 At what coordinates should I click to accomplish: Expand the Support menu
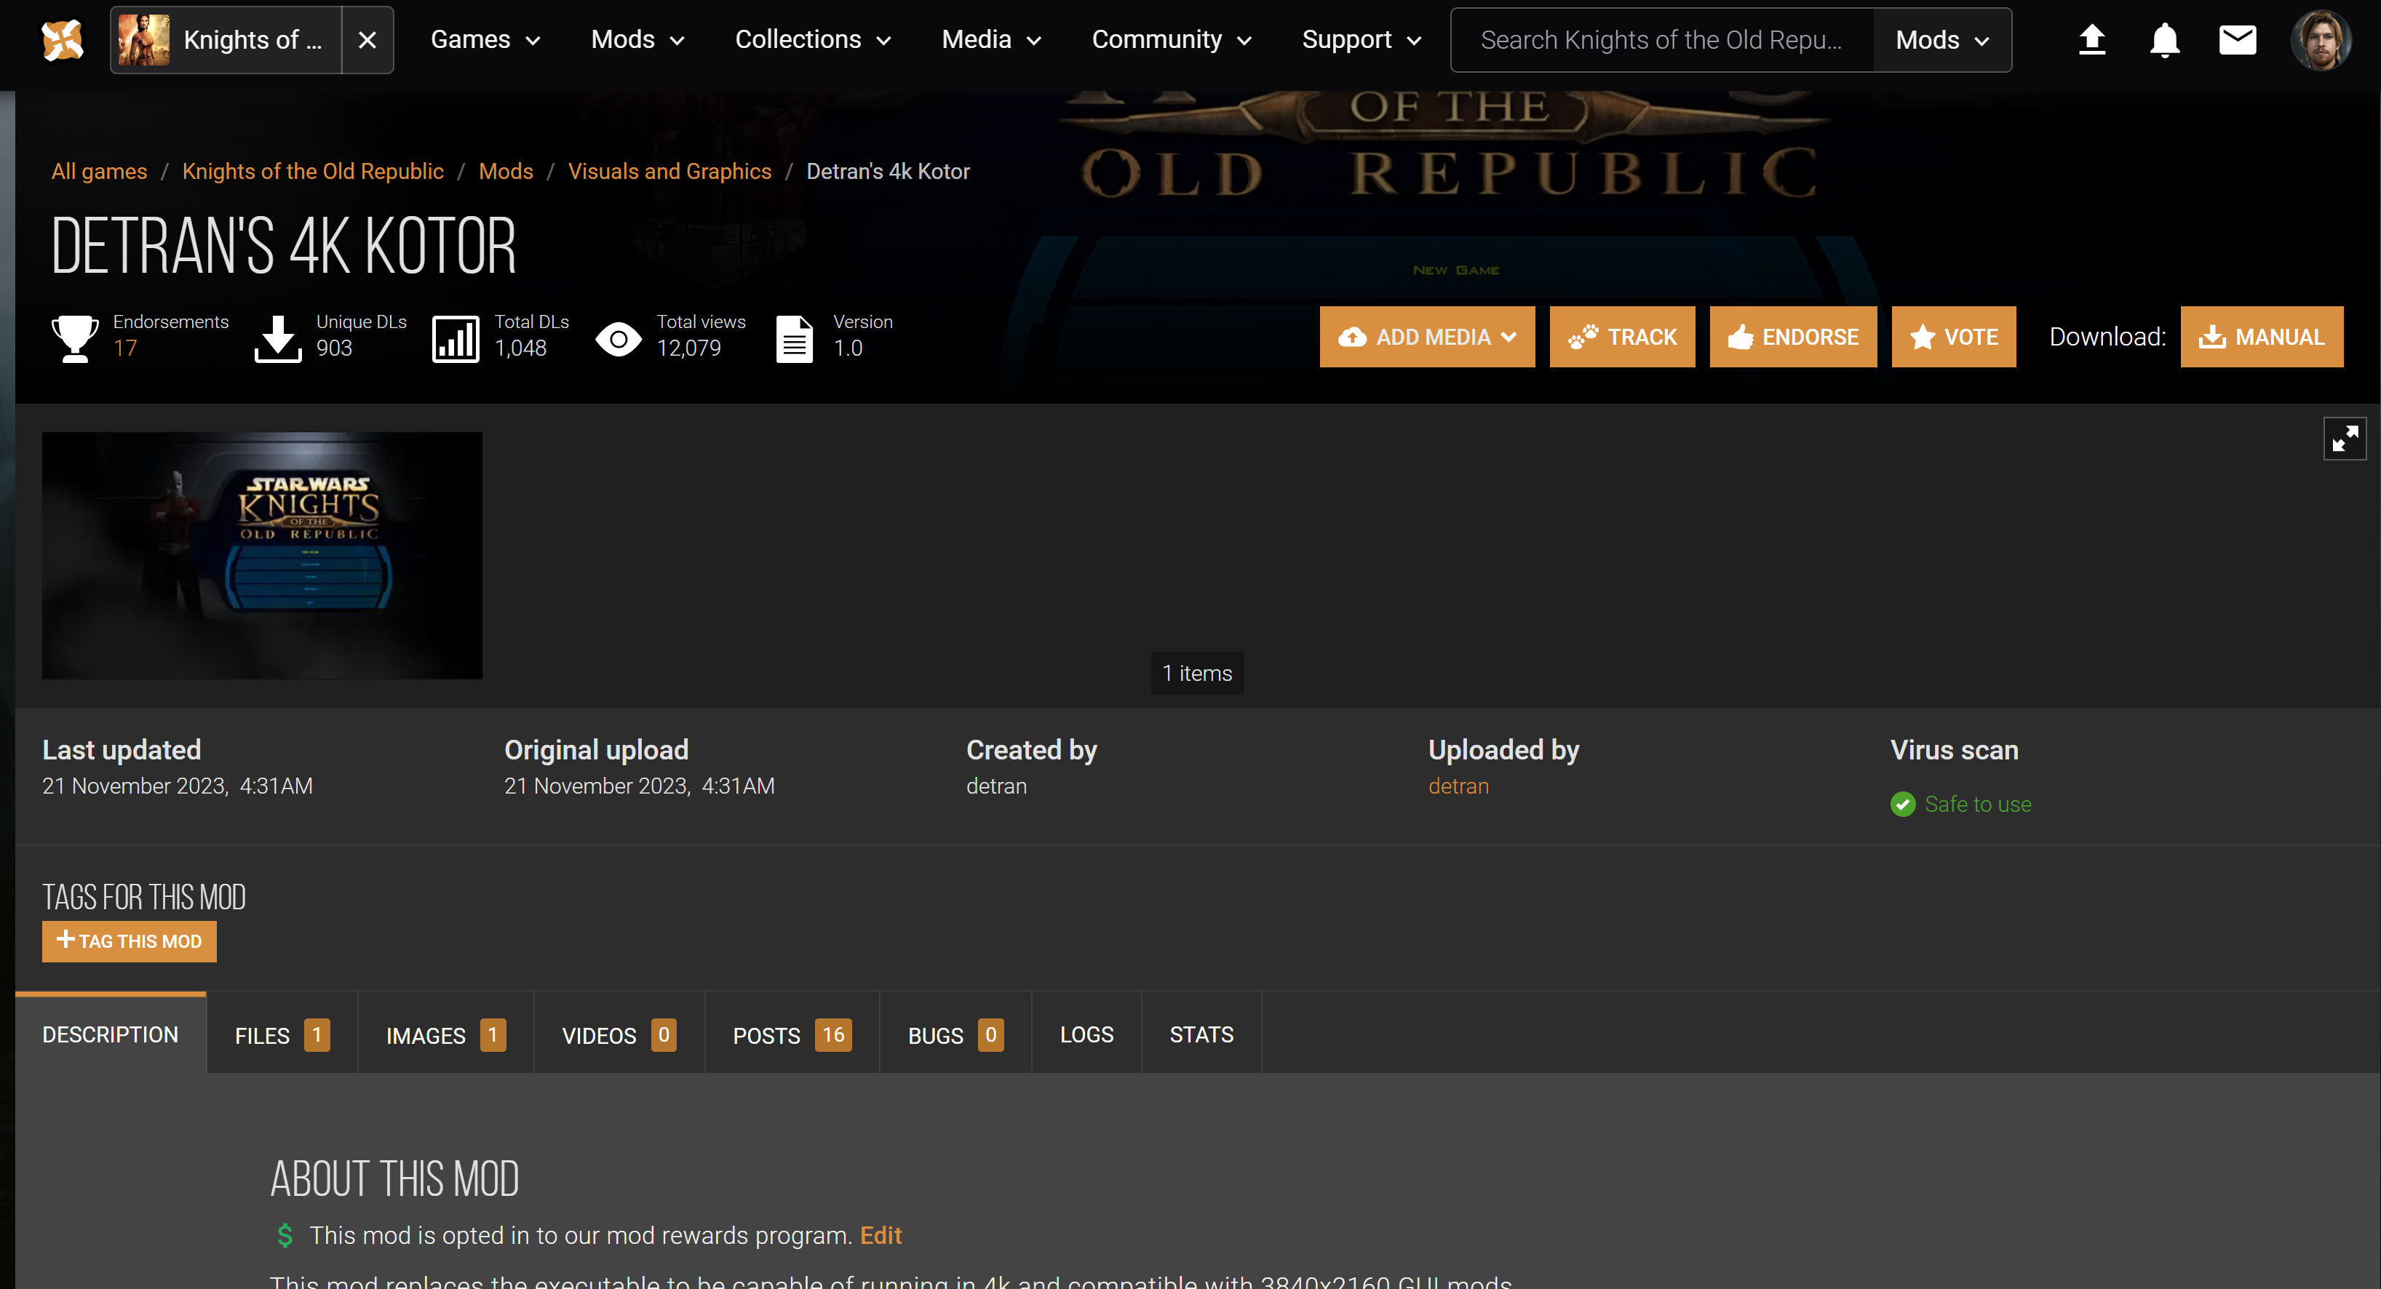[x=1362, y=40]
